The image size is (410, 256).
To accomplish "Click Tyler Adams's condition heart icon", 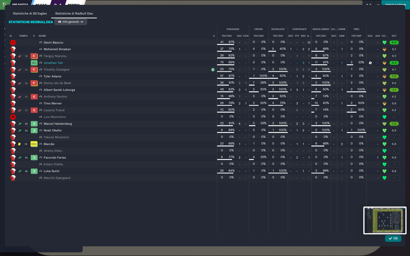I will (384, 76).
